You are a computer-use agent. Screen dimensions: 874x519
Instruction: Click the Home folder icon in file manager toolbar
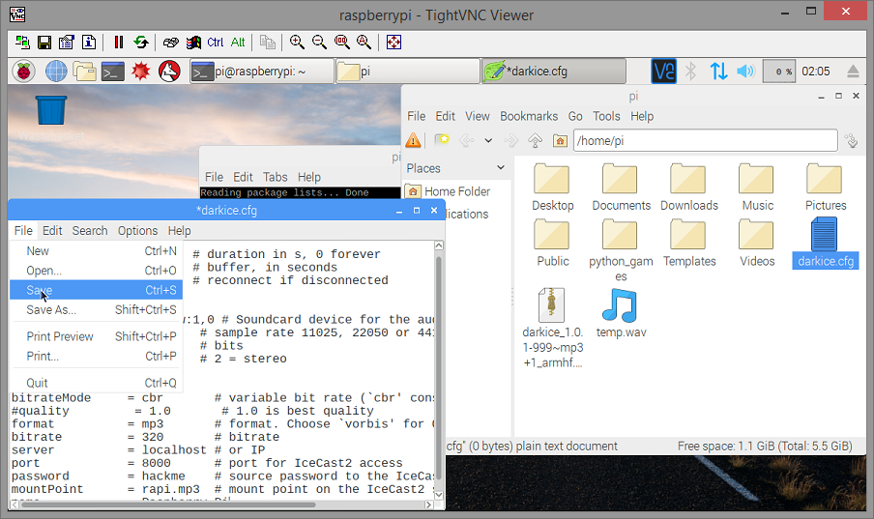pyautogui.click(x=560, y=140)
